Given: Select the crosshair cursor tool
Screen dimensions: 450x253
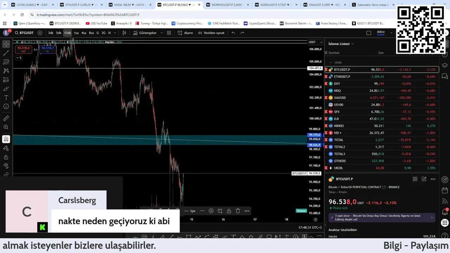Looking at the screenshot, I should click(6, 44).
